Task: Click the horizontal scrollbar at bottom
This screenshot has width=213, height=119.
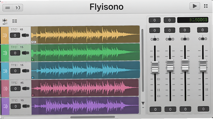Action: [92, 117]
